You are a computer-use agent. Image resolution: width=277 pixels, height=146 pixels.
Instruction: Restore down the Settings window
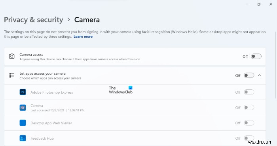point(259,4)
